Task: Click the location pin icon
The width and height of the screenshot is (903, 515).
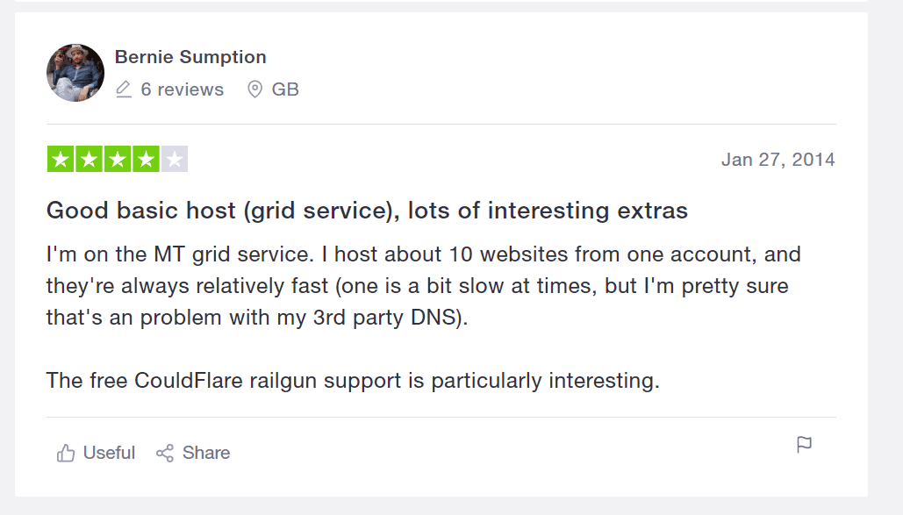Action: [254, 89]
